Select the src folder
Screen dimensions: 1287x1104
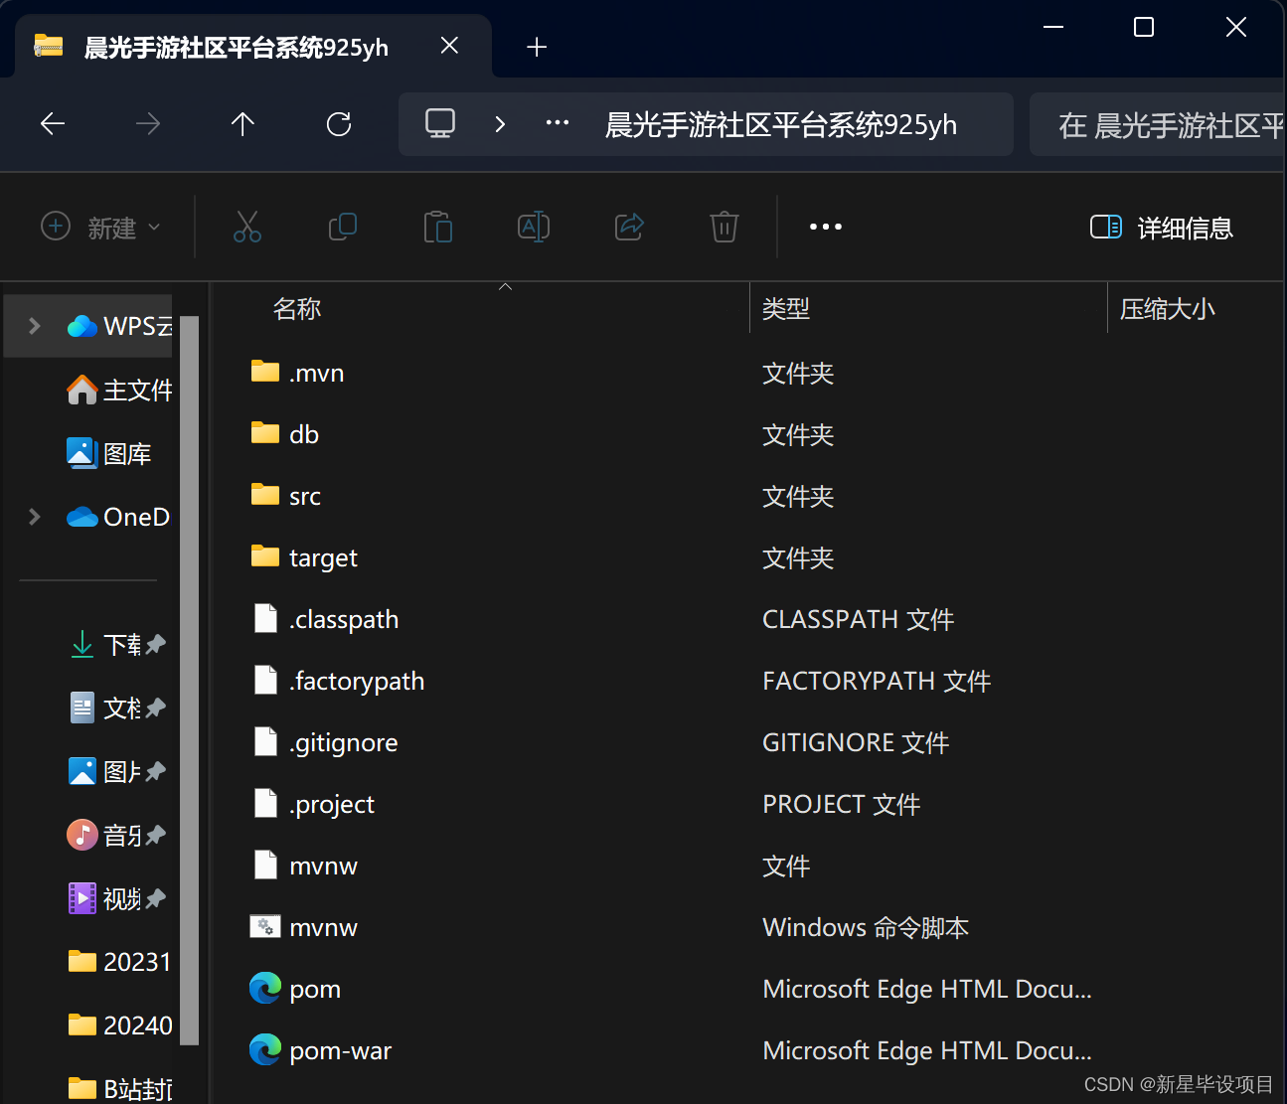(285, 496)
